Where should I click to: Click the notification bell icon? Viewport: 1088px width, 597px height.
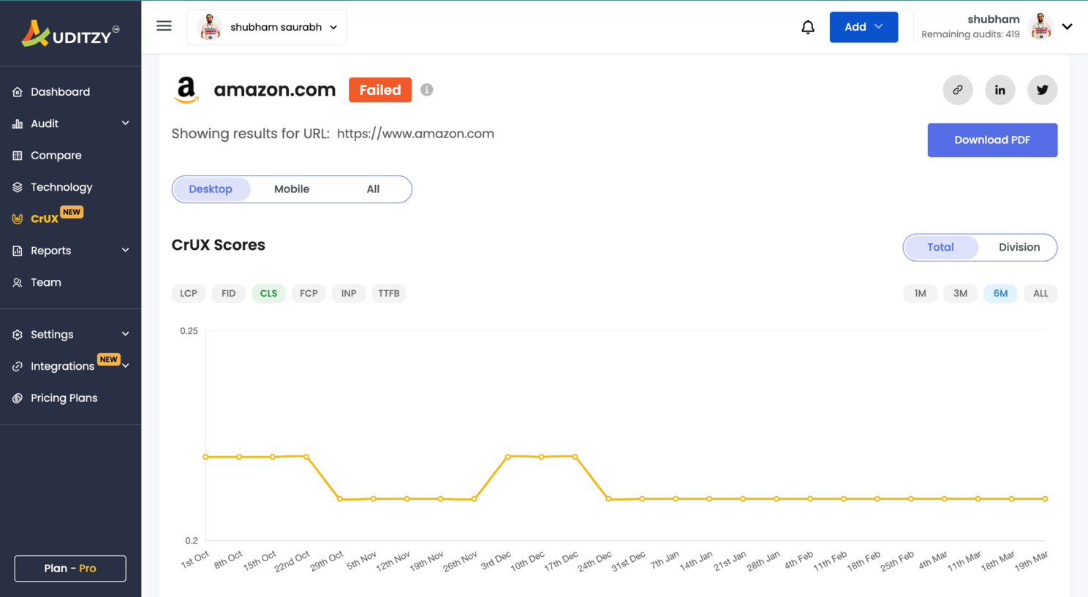tap(808, 27)
